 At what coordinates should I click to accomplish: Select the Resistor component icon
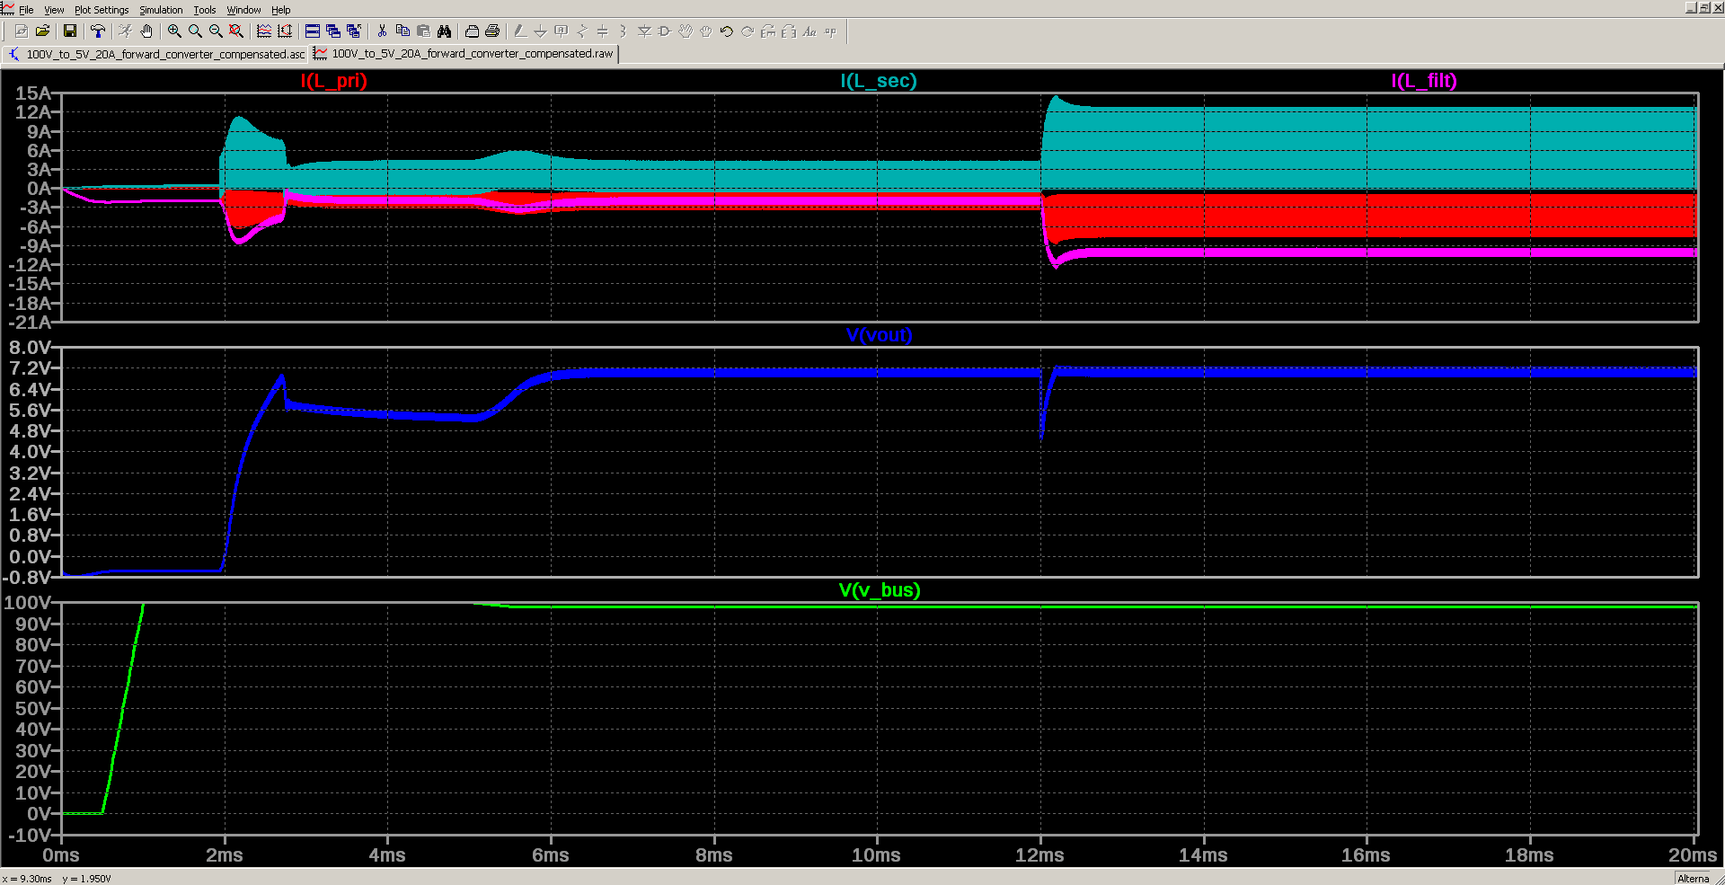pos(582,31)
